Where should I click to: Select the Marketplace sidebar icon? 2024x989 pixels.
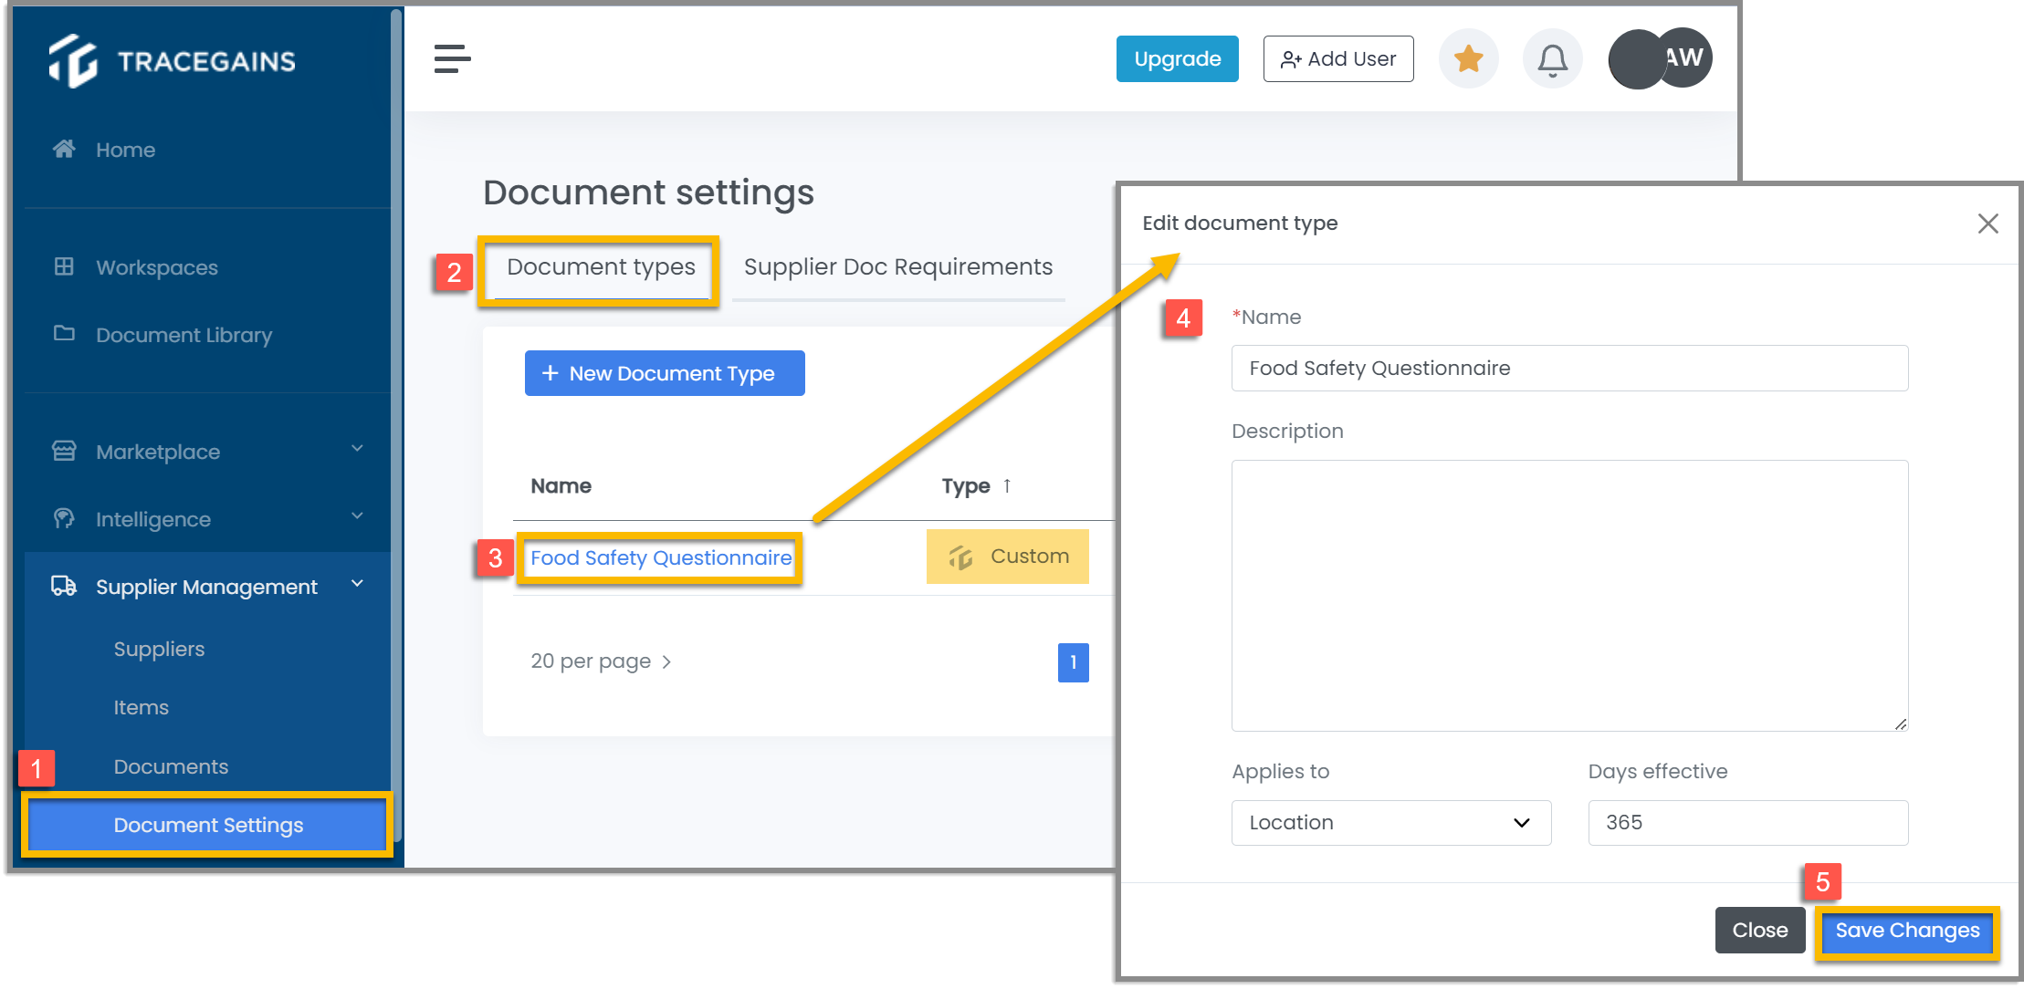tap(63, 450)
